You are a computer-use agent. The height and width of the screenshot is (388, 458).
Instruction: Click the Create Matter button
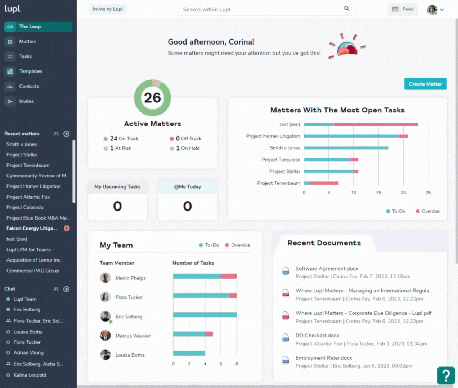coord(425,84)
